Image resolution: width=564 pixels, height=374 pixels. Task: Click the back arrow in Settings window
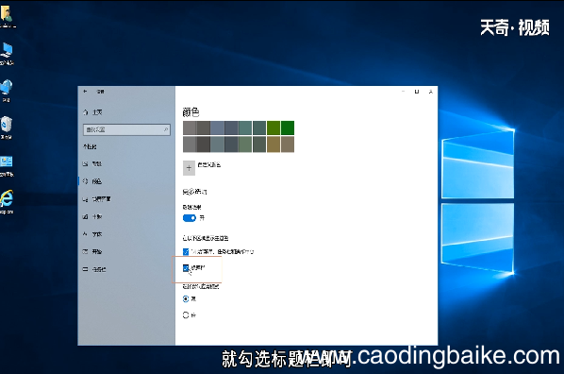[85, 92]
